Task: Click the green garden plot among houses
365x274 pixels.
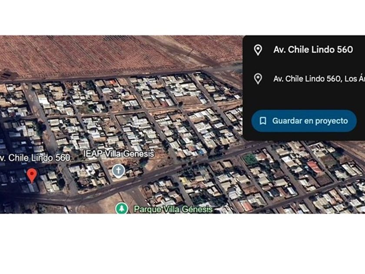Action: (x=249, y=159)
